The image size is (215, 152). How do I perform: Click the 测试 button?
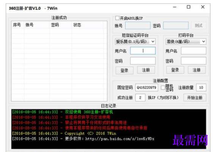pos(199,26)
